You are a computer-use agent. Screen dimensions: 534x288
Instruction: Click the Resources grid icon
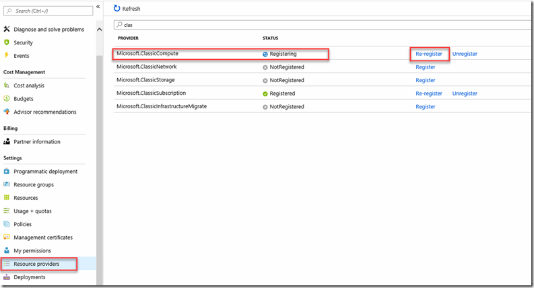pyautogui.click(x=7, y=197)
